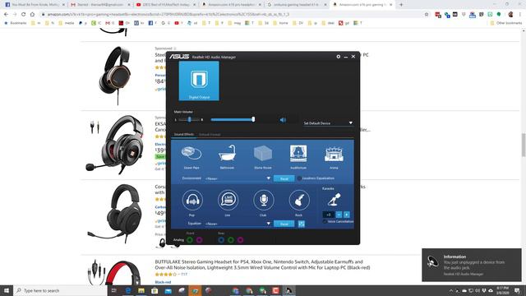Screen dimensions: 526x296
Task: Click the green Front analog jack
Action: coord(190,239)
